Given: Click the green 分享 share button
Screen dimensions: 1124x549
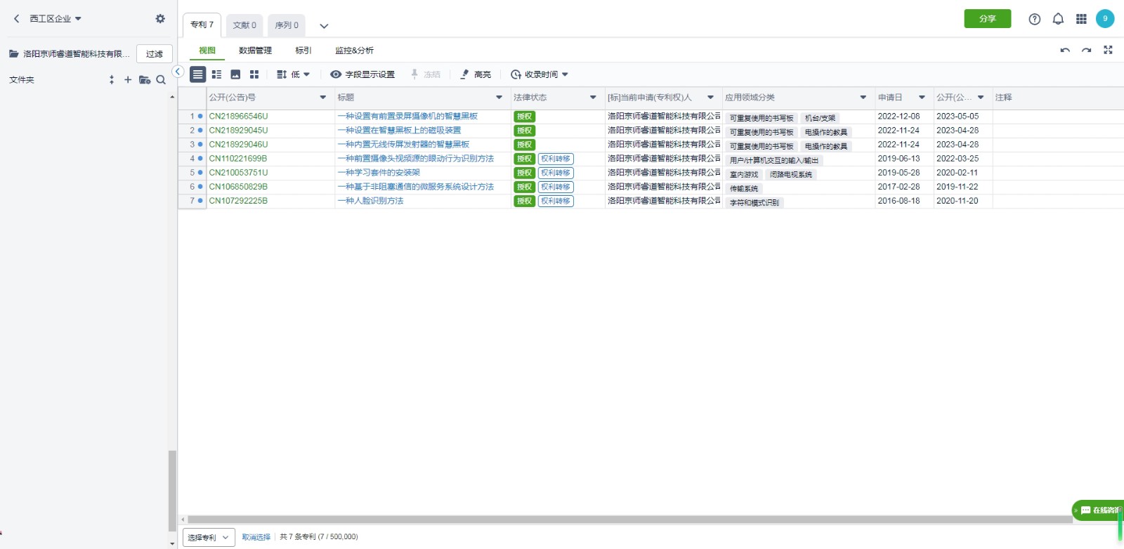Looking at the screenshot, I should coord(987,19).
